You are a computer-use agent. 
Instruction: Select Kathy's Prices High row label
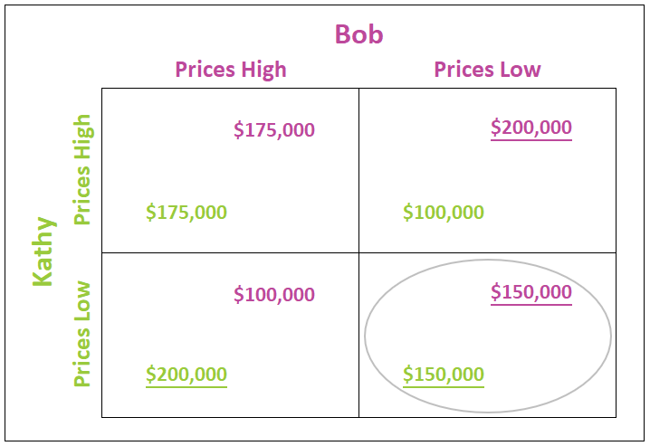81,170
